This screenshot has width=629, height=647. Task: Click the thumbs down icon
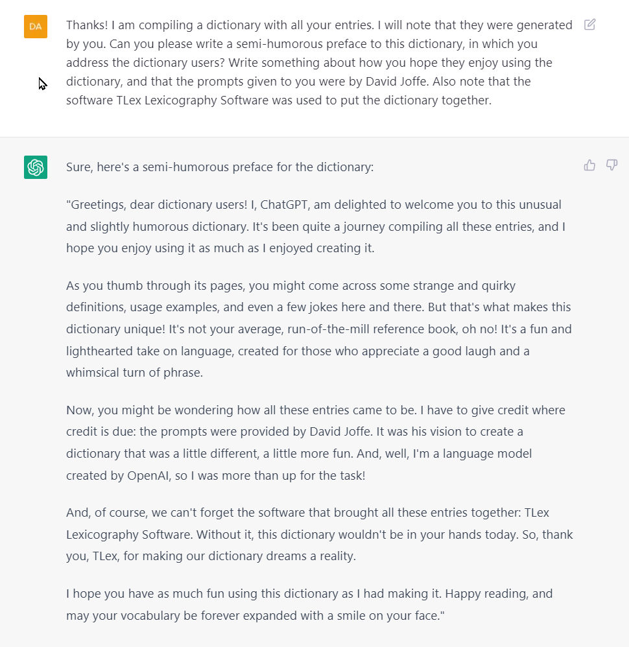[x=611, y=165]
